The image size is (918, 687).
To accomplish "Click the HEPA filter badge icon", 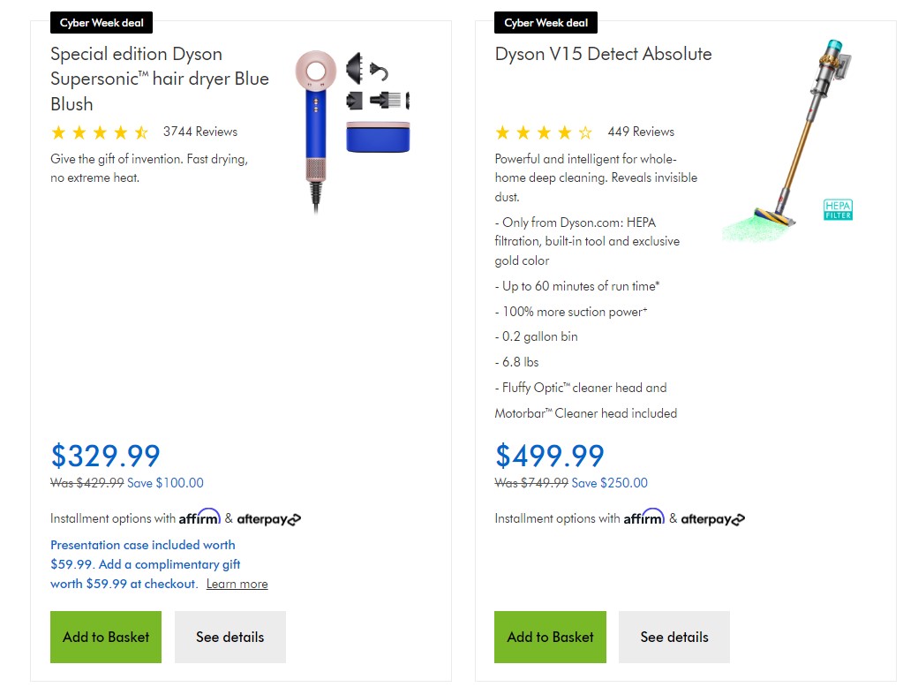I will point(838,209).
